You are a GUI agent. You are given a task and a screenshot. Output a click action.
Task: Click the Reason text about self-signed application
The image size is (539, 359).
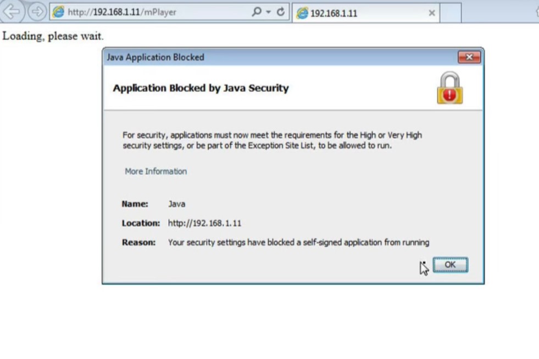(x=298, y=242)
